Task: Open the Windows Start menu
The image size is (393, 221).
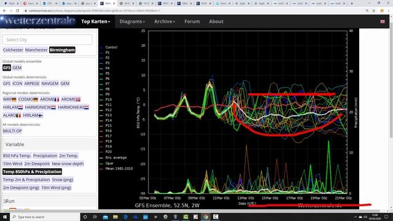Action: click(5, 217)
